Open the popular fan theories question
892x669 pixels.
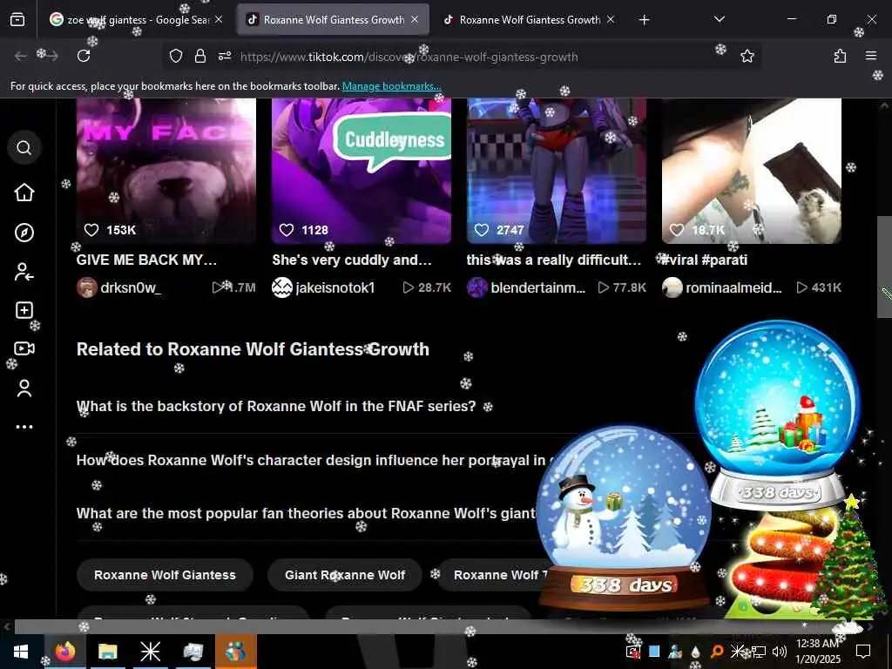tap(306, 514)
